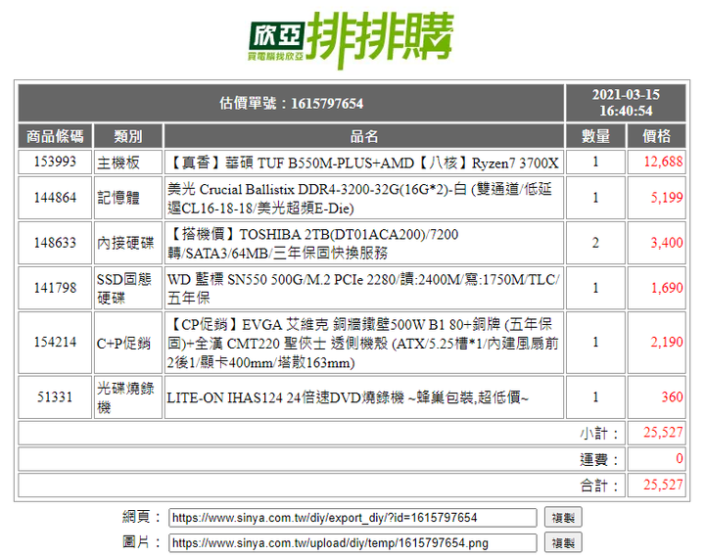Click the price 1,690
705x557 pixels.
tap(667, 288)
